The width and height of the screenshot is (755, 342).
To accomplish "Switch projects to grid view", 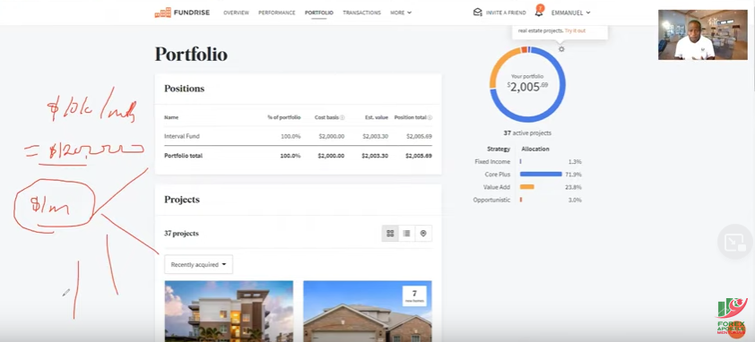I will click(390, 234).
